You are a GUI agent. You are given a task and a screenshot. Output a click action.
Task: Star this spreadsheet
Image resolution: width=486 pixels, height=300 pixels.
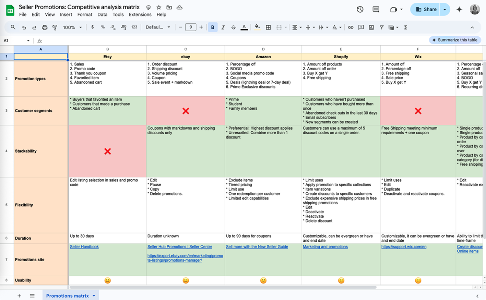pos(158,7)
